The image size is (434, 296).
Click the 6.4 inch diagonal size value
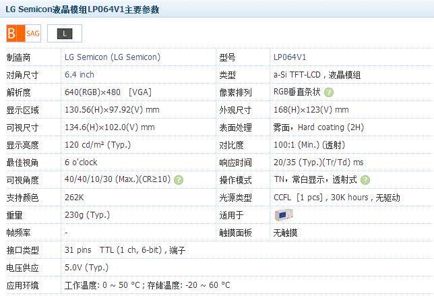click(x=80, y=75)
